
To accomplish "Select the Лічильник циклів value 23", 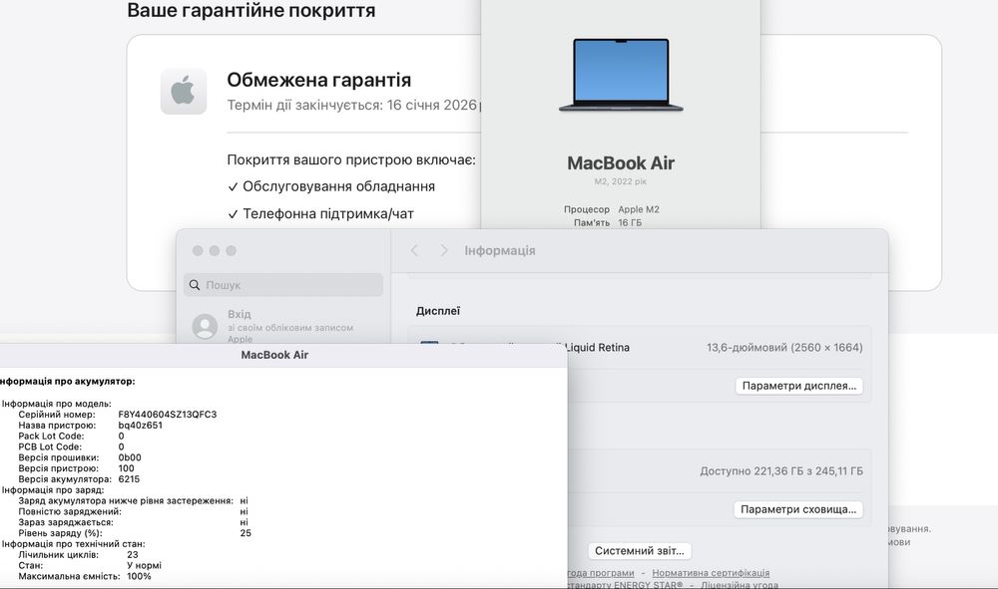I will [x=133, y=555].
